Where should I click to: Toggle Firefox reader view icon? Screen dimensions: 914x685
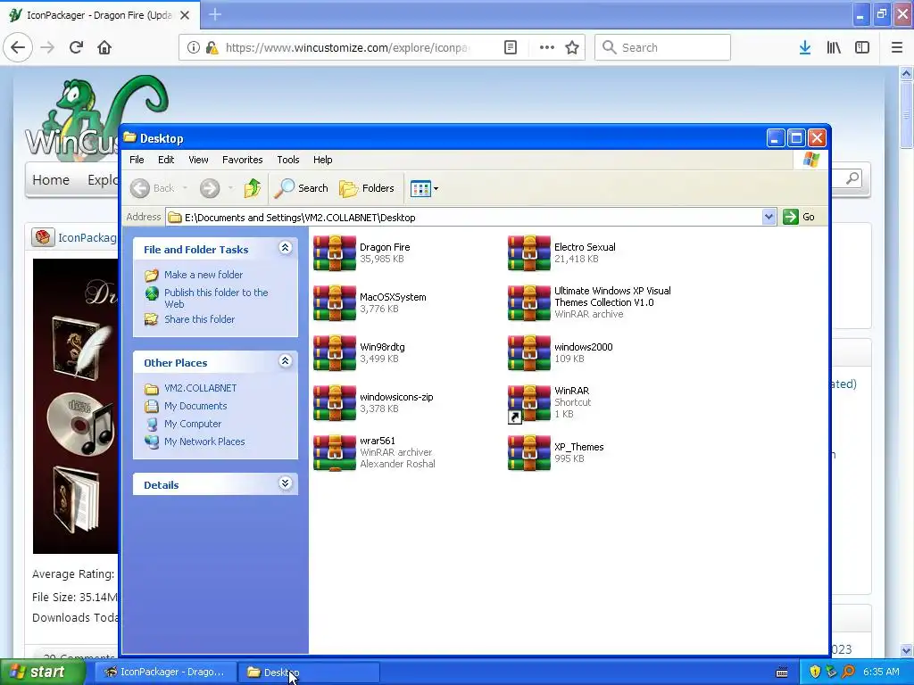point(510,47)
